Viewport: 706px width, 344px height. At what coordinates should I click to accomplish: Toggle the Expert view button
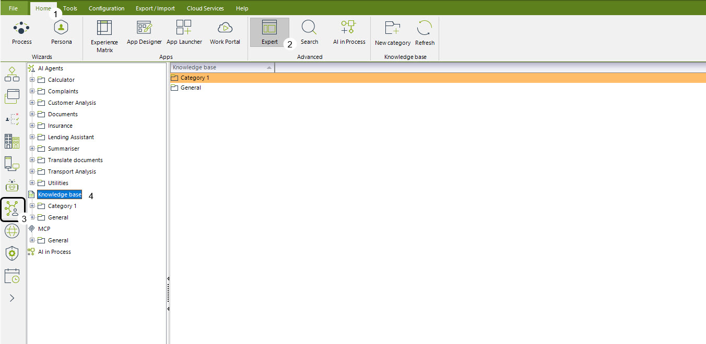pos(269,32)
